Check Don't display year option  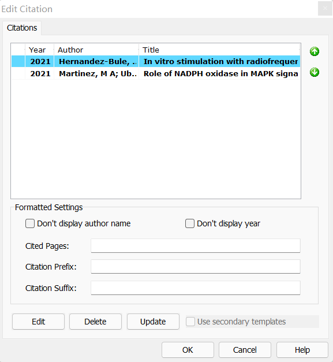click(x=190, y=223)
